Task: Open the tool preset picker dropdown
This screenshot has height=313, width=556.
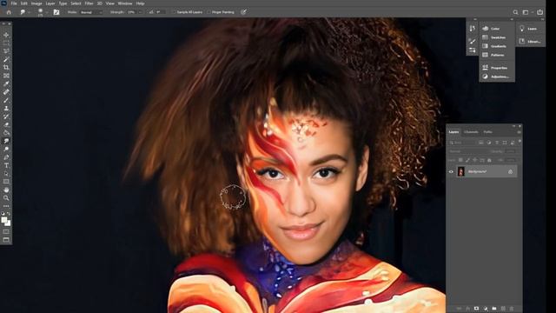Action: 29,12
